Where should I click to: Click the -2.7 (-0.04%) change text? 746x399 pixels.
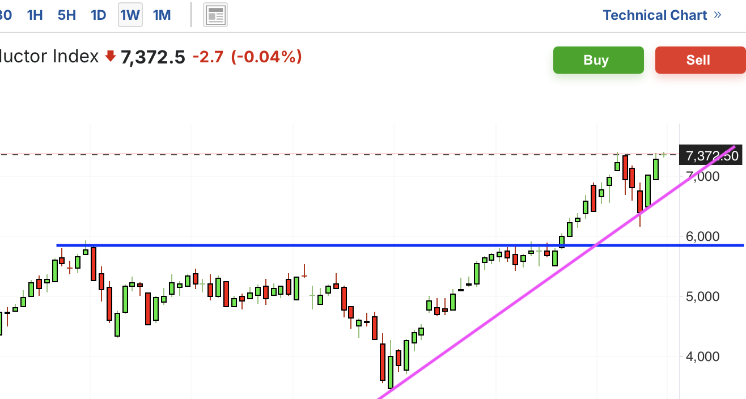[247, 57]
